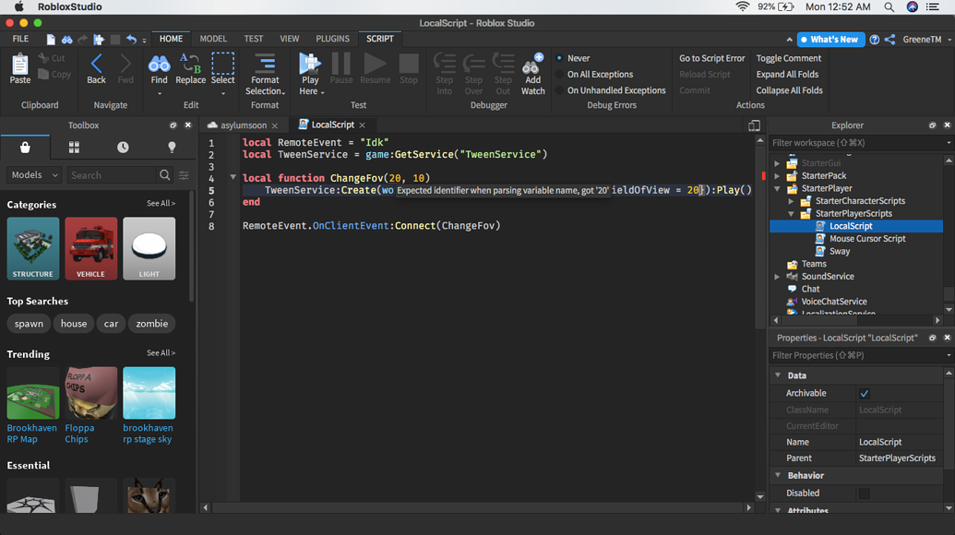Open Toolbox search filter options icon
The width and height of the screenshot is (955, 535).
[x=184, y=175]
